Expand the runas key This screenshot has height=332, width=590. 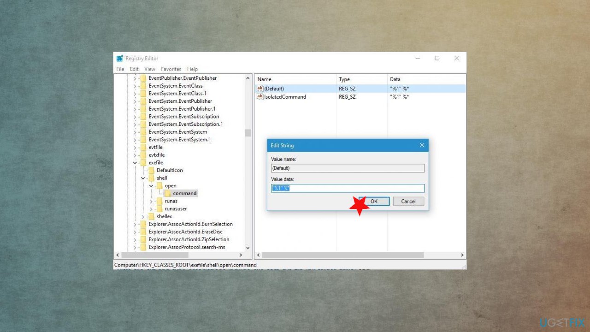(151, 201)
